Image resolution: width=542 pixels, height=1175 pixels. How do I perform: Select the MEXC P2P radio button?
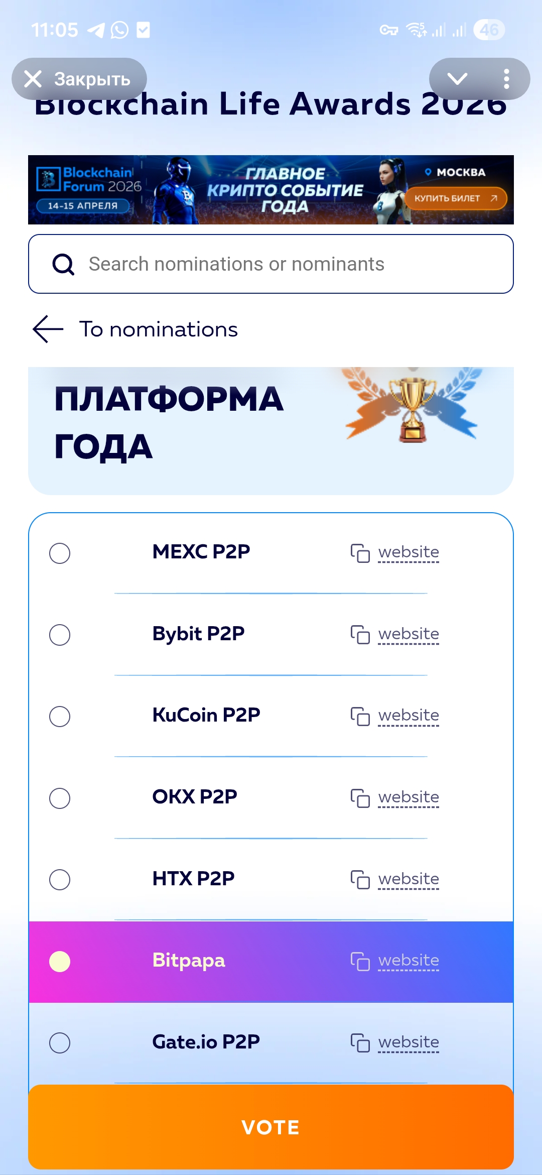[60, 553]
